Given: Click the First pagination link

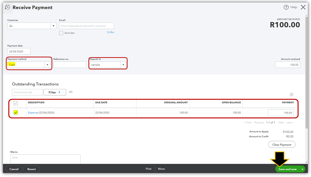Looking at the screenshot, I should coord(248,122).
